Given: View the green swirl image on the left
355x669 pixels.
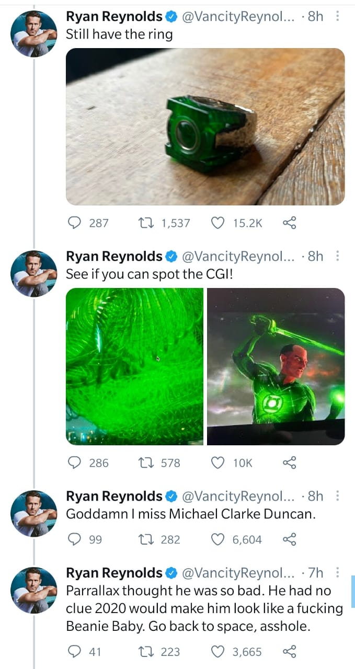Looking at the screenshot, I should [134, 366].
